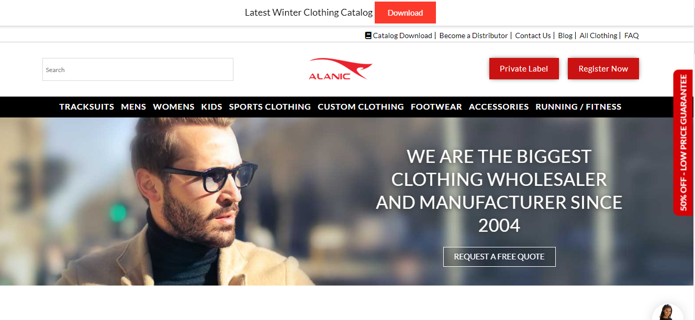Focus the Search input field
The height and width of the screenshot is (320, 695).
138,69
